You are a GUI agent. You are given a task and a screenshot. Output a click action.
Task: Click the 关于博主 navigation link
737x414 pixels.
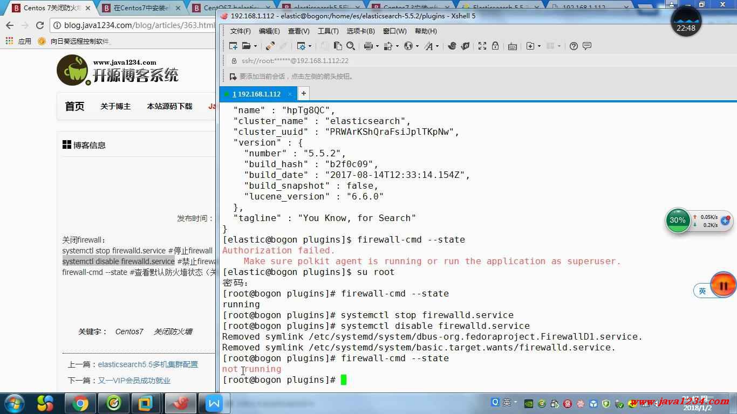coord(115,106)
